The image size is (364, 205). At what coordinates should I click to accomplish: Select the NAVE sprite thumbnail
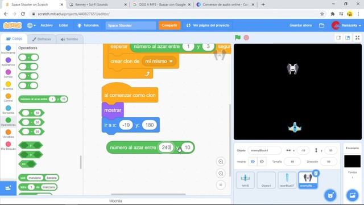coord(245,180)
